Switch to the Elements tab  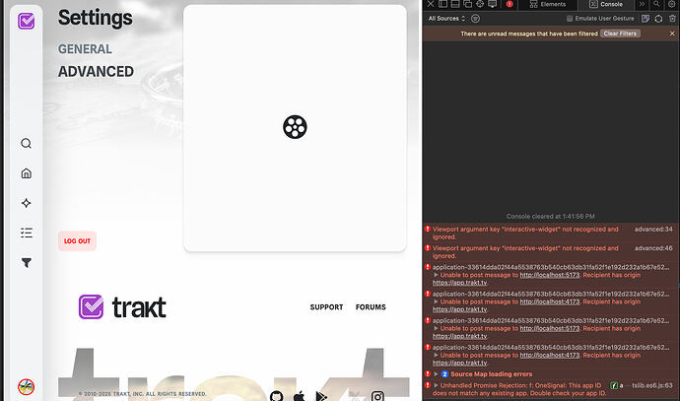(x=548, y=4)
